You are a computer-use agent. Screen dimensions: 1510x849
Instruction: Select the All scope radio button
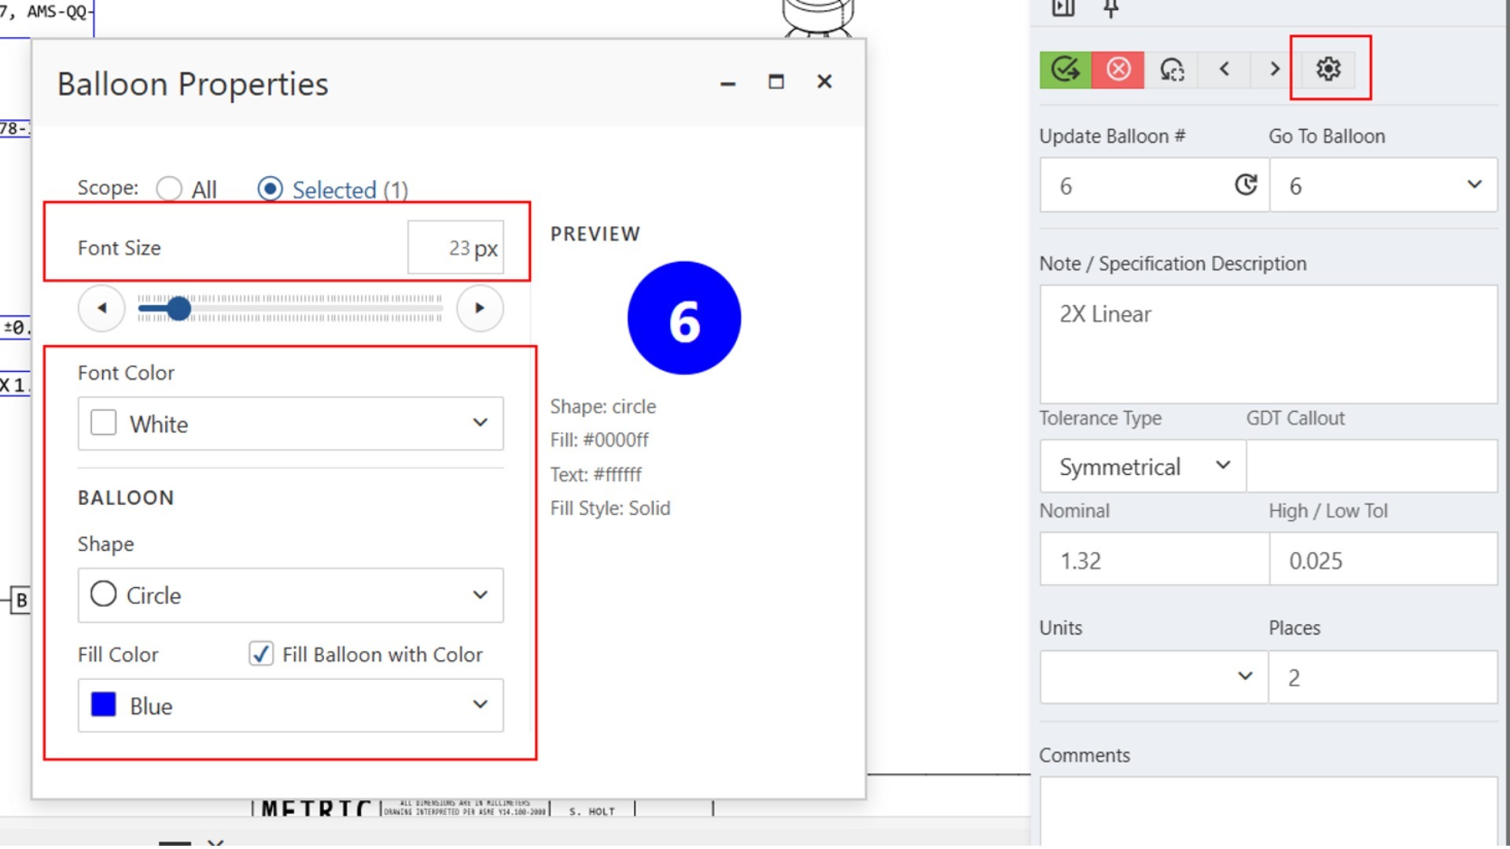click(x=169, y=189)
